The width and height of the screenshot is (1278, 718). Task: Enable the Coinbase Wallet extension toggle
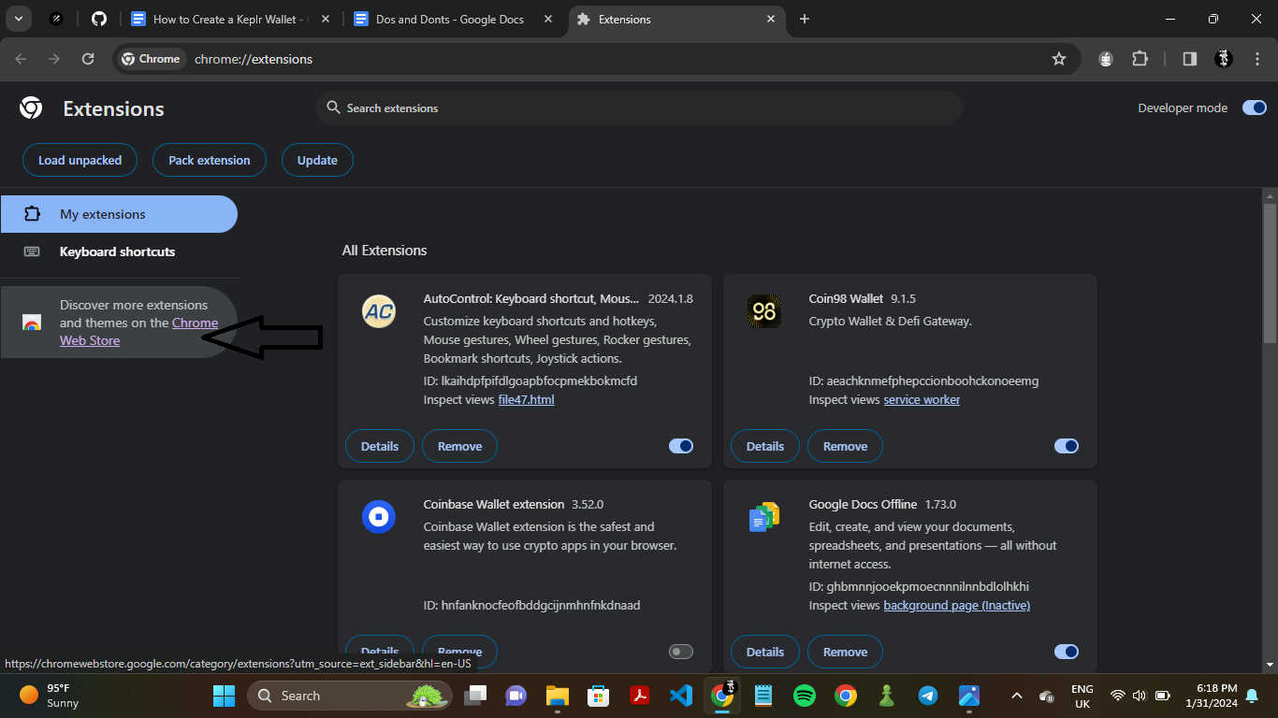[681, 652]
